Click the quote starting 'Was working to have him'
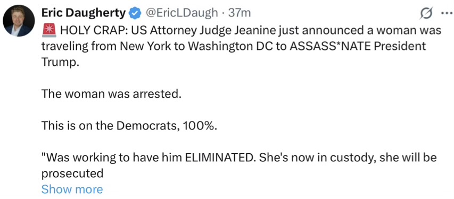 [239, 158]
